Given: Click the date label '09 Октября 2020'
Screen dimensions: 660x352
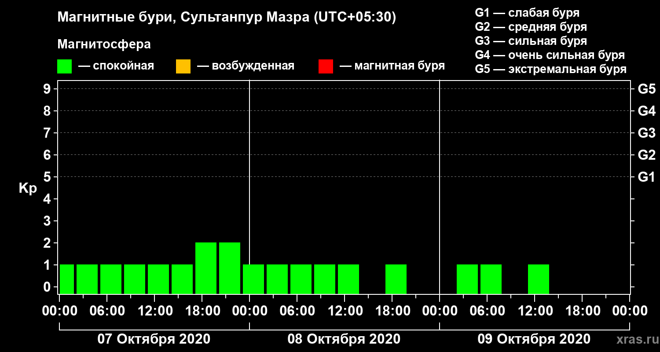Looking at the screenshot, I should click(534, 339).
